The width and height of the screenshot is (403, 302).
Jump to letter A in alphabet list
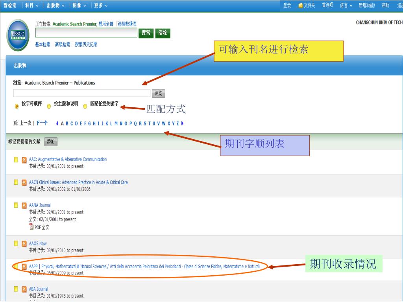(62, 123)
